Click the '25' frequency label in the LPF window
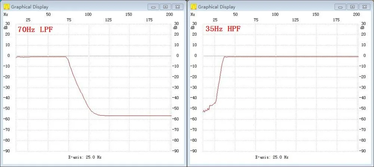 (x=28, y=20)
